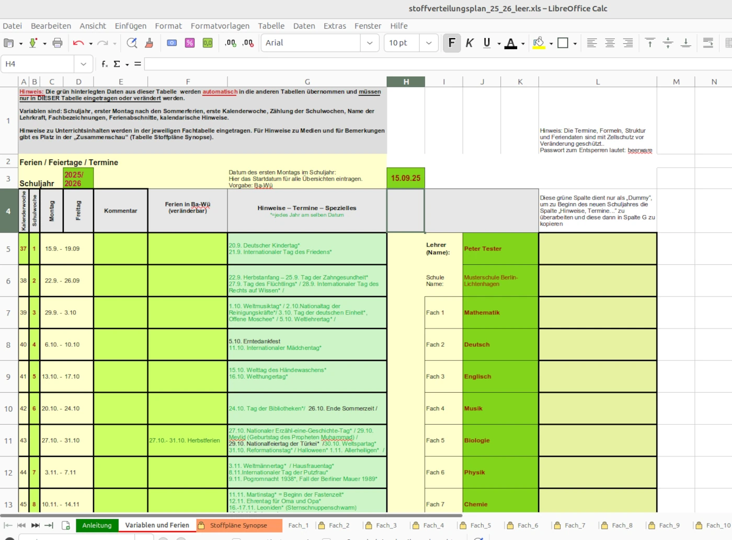Screen dimensions: 732x540
Task: Open the Function Wizard next to the formula bar
Action: point(105,64)
